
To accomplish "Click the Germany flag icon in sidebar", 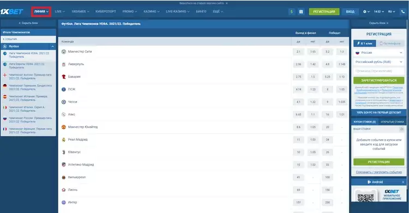I will click(x=5, y=86).
